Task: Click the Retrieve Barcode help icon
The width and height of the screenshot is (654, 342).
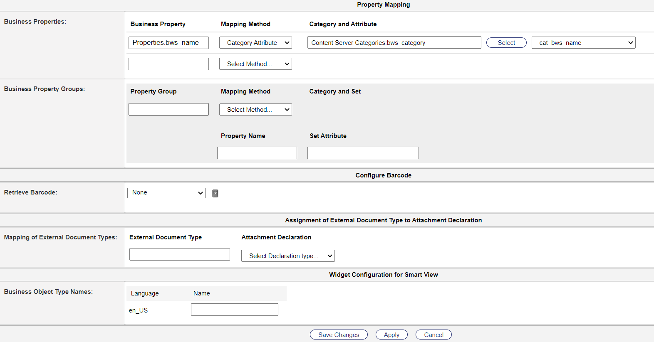Action: coord(215,193)
